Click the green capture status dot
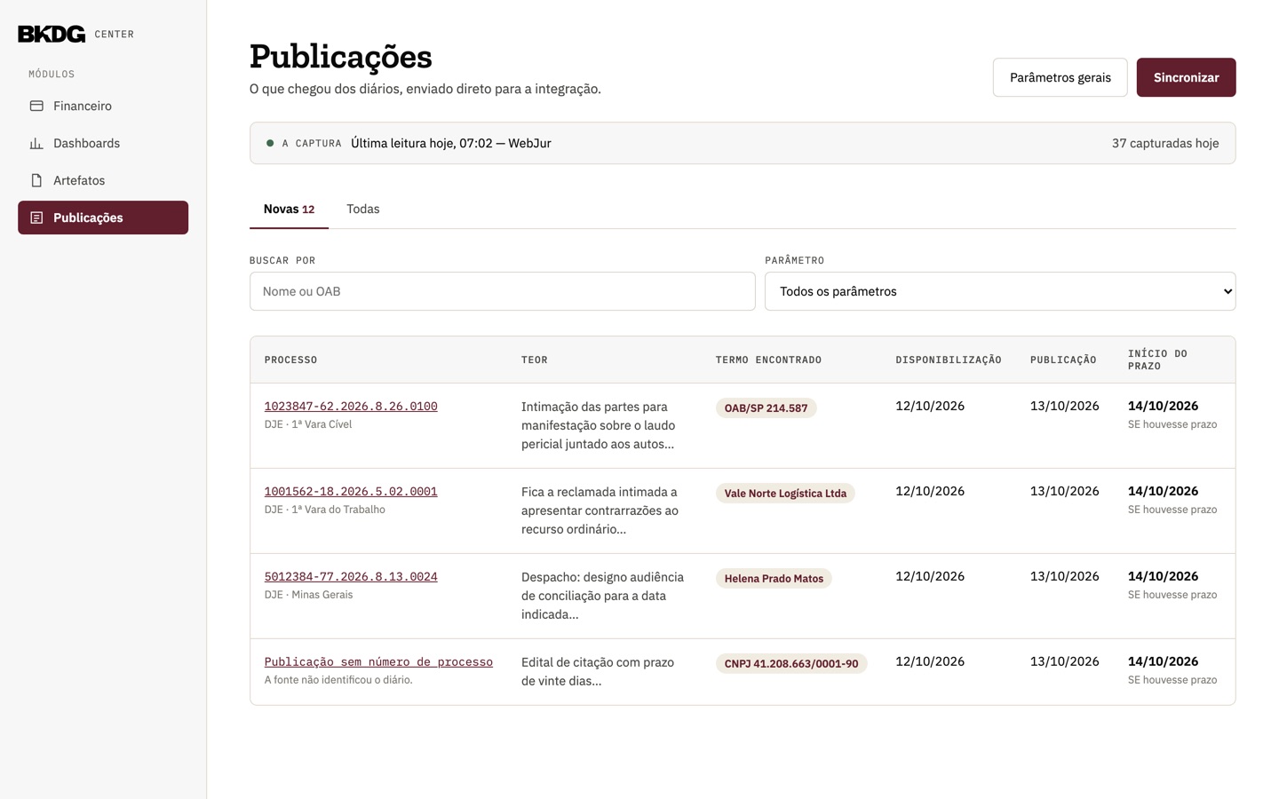Image resolution: width=1279 pixels, height=799 pixels. [x=270, y=143]
